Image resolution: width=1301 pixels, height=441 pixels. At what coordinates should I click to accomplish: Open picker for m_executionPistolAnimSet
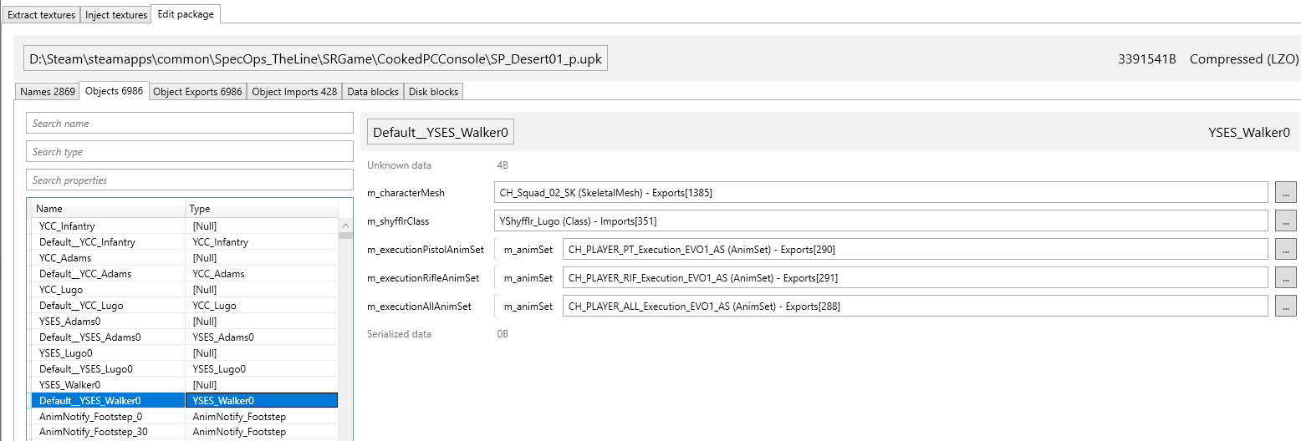(1285, 249)
